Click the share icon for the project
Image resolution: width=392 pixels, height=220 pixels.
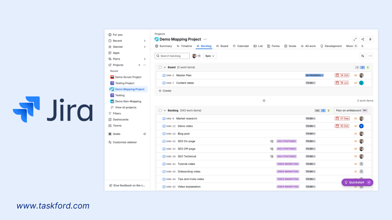[x=363, y=39]
